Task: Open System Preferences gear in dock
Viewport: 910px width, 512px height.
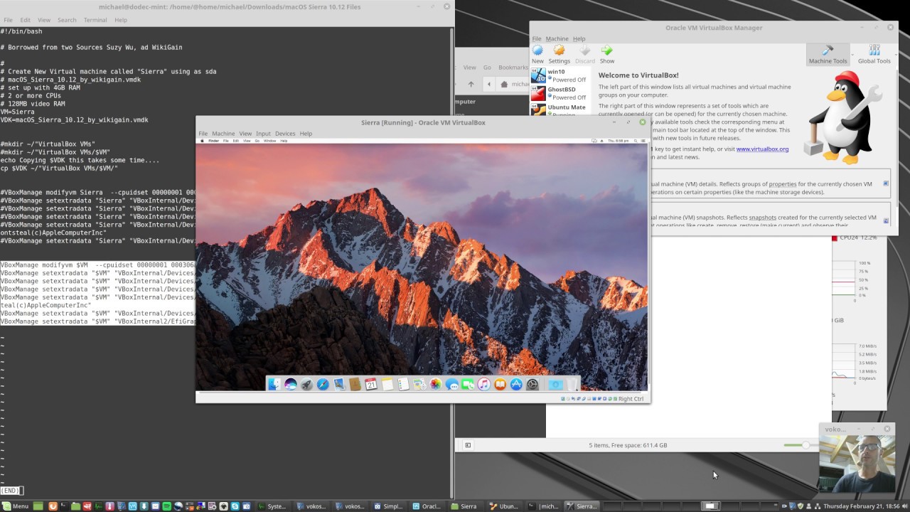Action: click(x=532, y=384)
